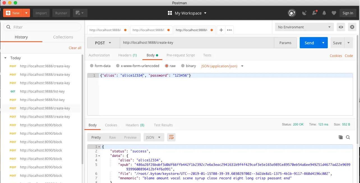Click the Save button
This screenshot has width=360, height=183.
(x=337, y=43)
